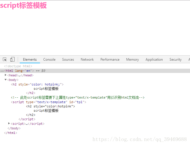This screenshot has height=145, width=190.
Task: Open the Sources tab
Action: [x=68, y=60]
